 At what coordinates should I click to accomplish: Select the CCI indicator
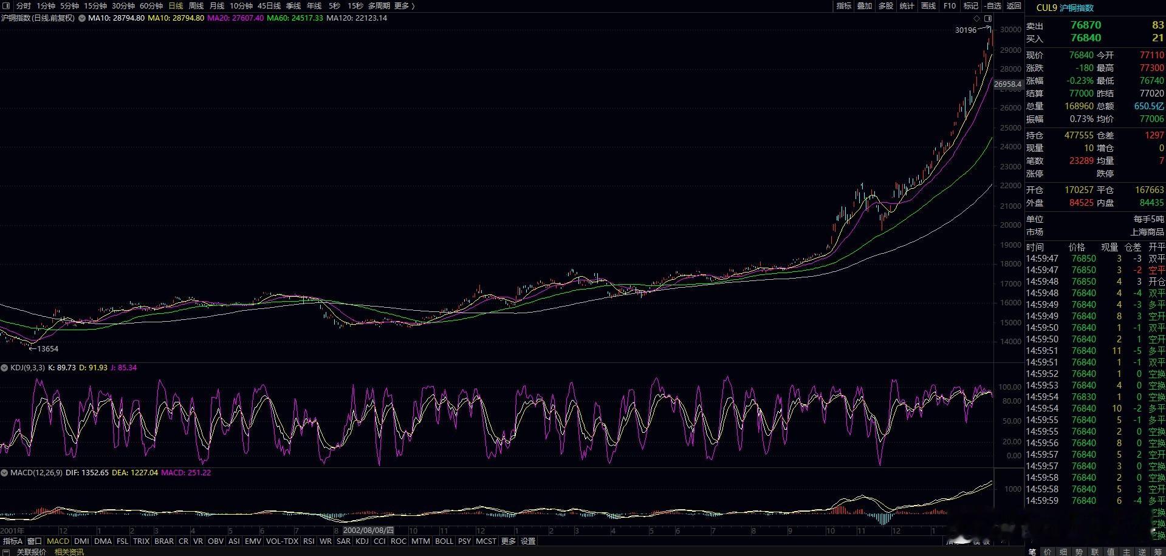click(380, 541)
